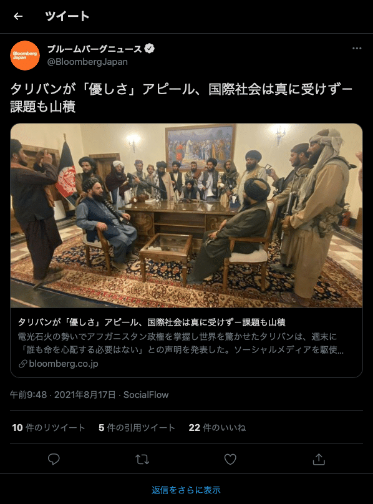Open the article card headline text
The image size is (373, 504).
[152, 322]
